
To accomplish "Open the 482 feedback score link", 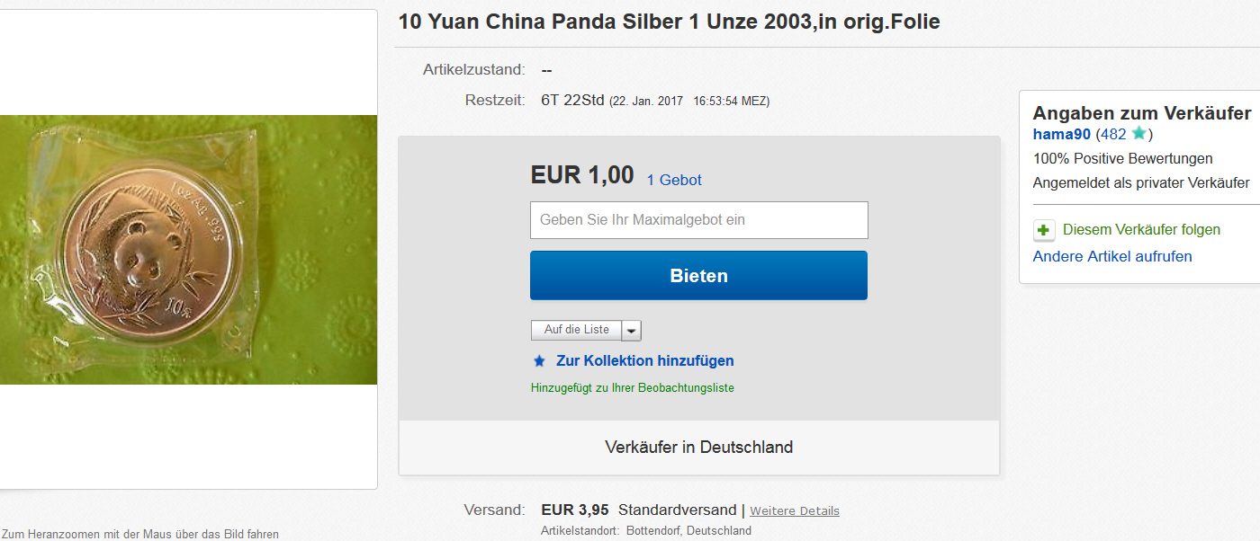I will (1113, 134).
